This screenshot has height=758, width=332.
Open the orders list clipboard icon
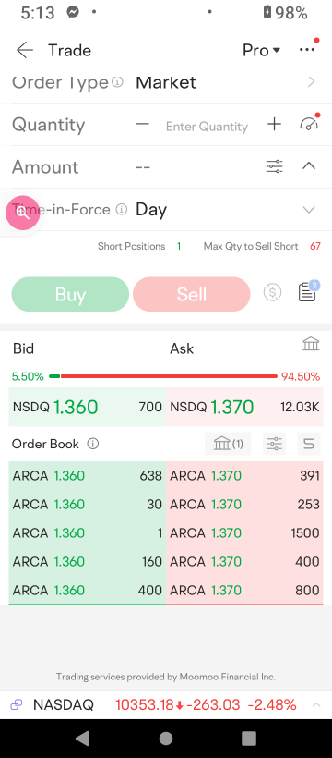(x=307, y=292)
